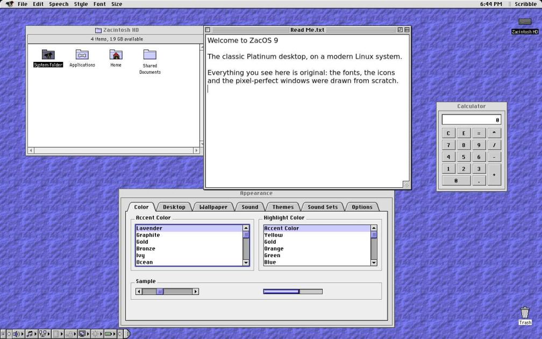Viewport: 542px width, 339px height.
Task: Open the Style menu
Action: [x=81, y=4]
